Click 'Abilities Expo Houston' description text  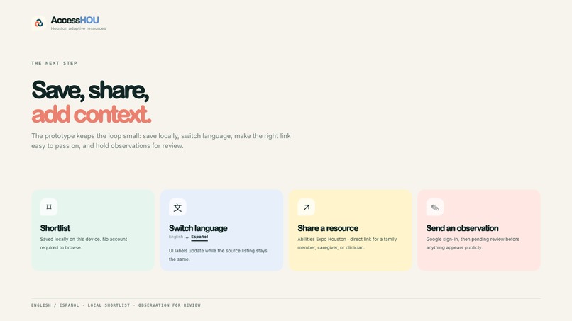tap(347, 243)
